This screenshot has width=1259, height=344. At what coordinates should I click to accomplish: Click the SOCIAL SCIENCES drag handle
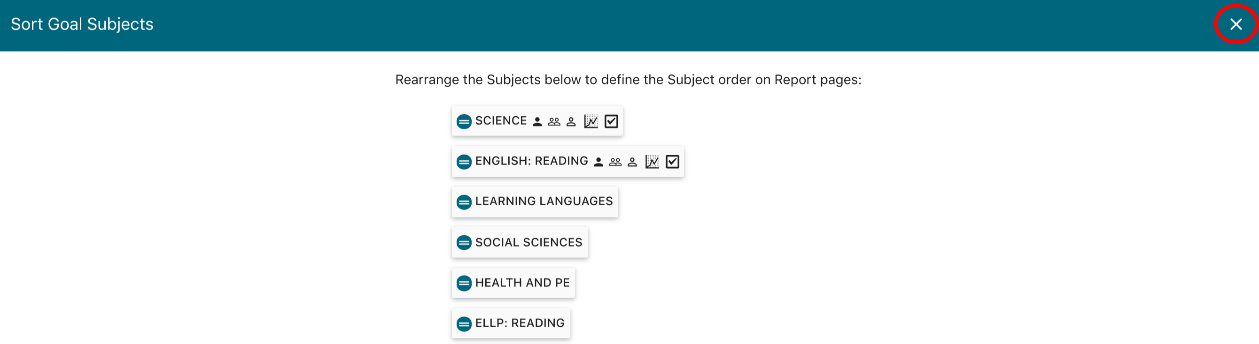463,243
